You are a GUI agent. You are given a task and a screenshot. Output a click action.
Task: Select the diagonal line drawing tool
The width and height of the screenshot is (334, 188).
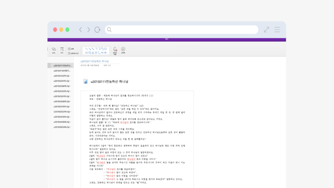(x=87, y=49)
